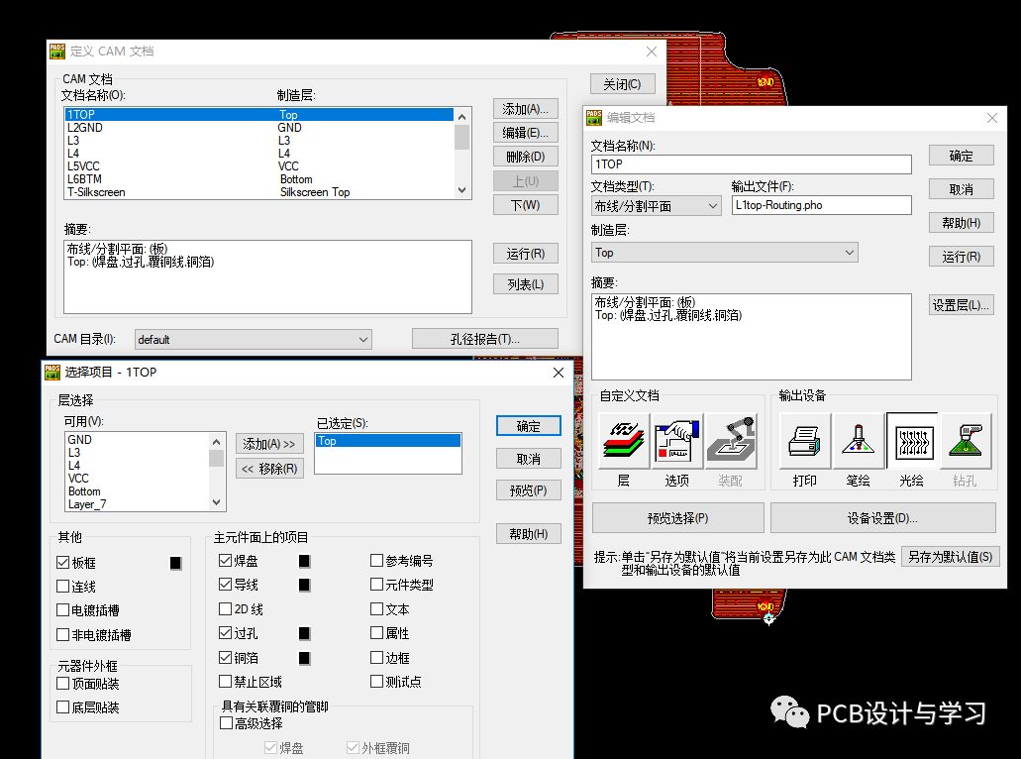
Task: Click PADS icon in 编辑文档 title bar
Action: (594, 117)
